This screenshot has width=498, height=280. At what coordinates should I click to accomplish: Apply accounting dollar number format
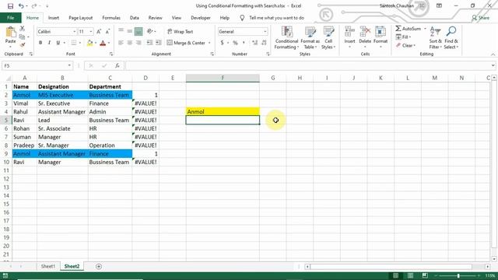pyautogui.click(x=222, y=43)
